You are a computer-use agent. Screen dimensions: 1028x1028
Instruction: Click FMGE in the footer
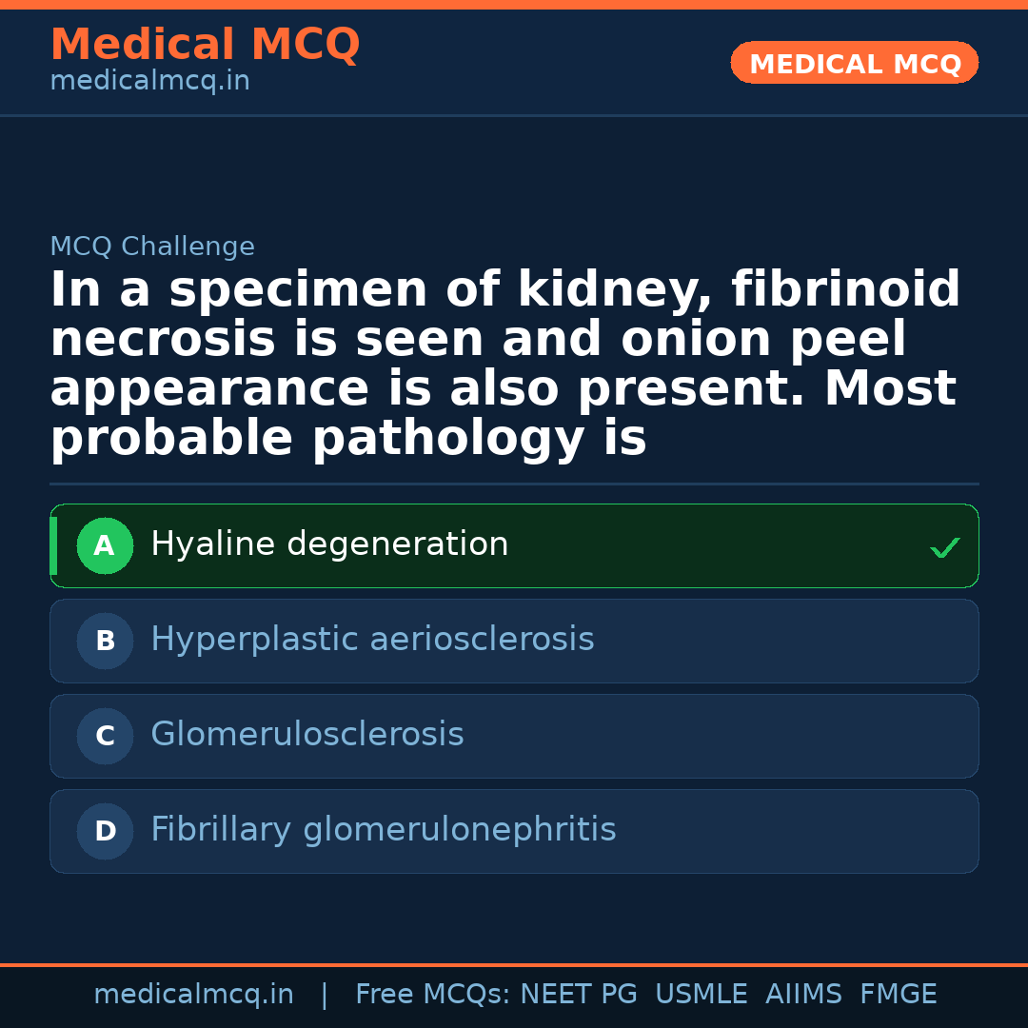tap(899, 995)
